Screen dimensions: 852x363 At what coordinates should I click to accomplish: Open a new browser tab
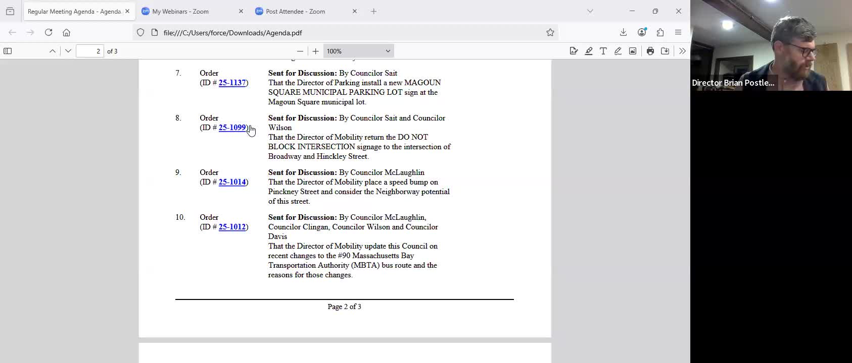(374, 11)
